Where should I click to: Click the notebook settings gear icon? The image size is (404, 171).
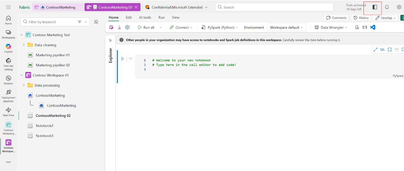tap(127, 27)
